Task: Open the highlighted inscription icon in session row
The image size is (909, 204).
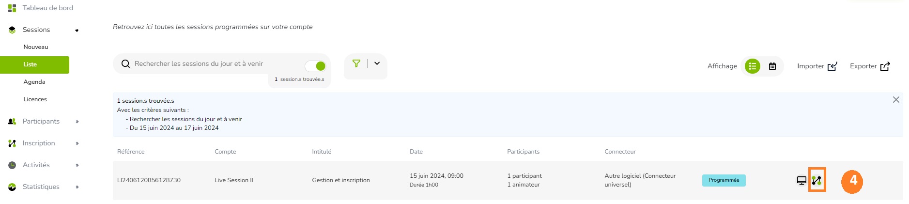Action: click(x=817, y=181)
